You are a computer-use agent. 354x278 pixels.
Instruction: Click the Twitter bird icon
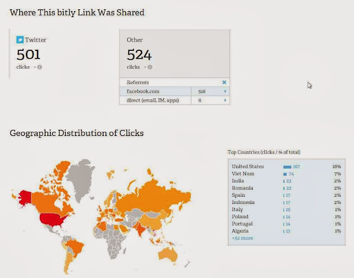tap(20, 40)
